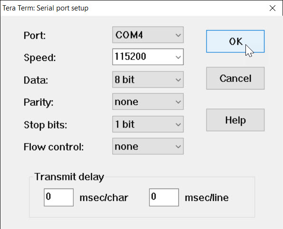Image resolution: width=283 pixels, height=229 pixels.
Task: Expand the Speed combo box arrow
Action: pyautogui.click(x=178, y=57)
